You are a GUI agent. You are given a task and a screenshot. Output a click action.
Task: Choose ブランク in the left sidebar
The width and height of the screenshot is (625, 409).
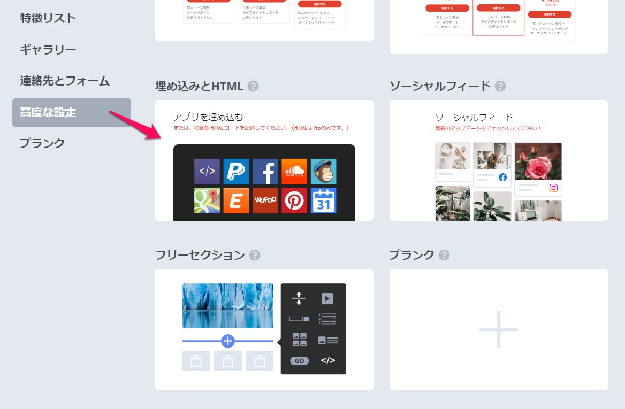click(x=42, y=143)
